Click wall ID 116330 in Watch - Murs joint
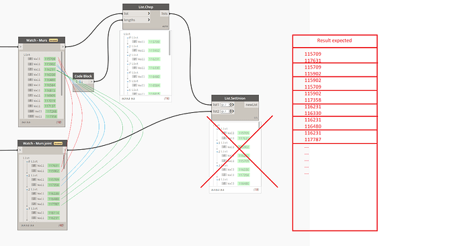Image resolution: width=464 pixels, height=246 pixels. [x=54, y=194]
